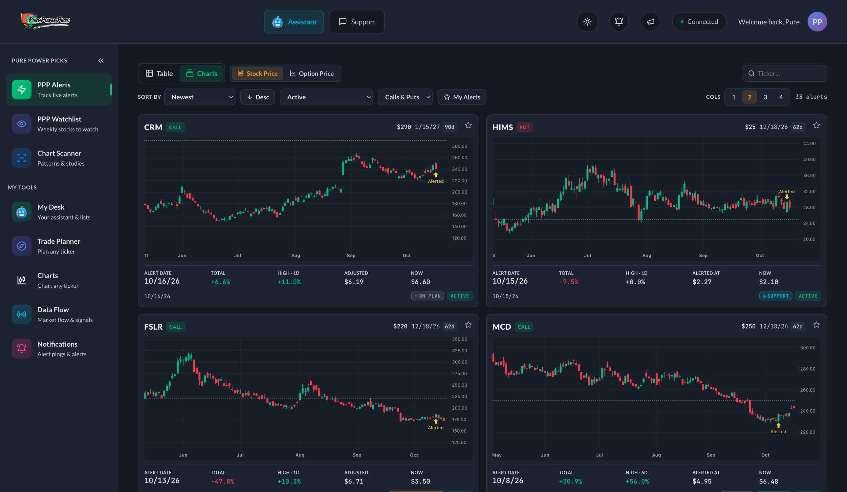
Task: Click the Pure Power Picks logo
Action: coord(45,22)
